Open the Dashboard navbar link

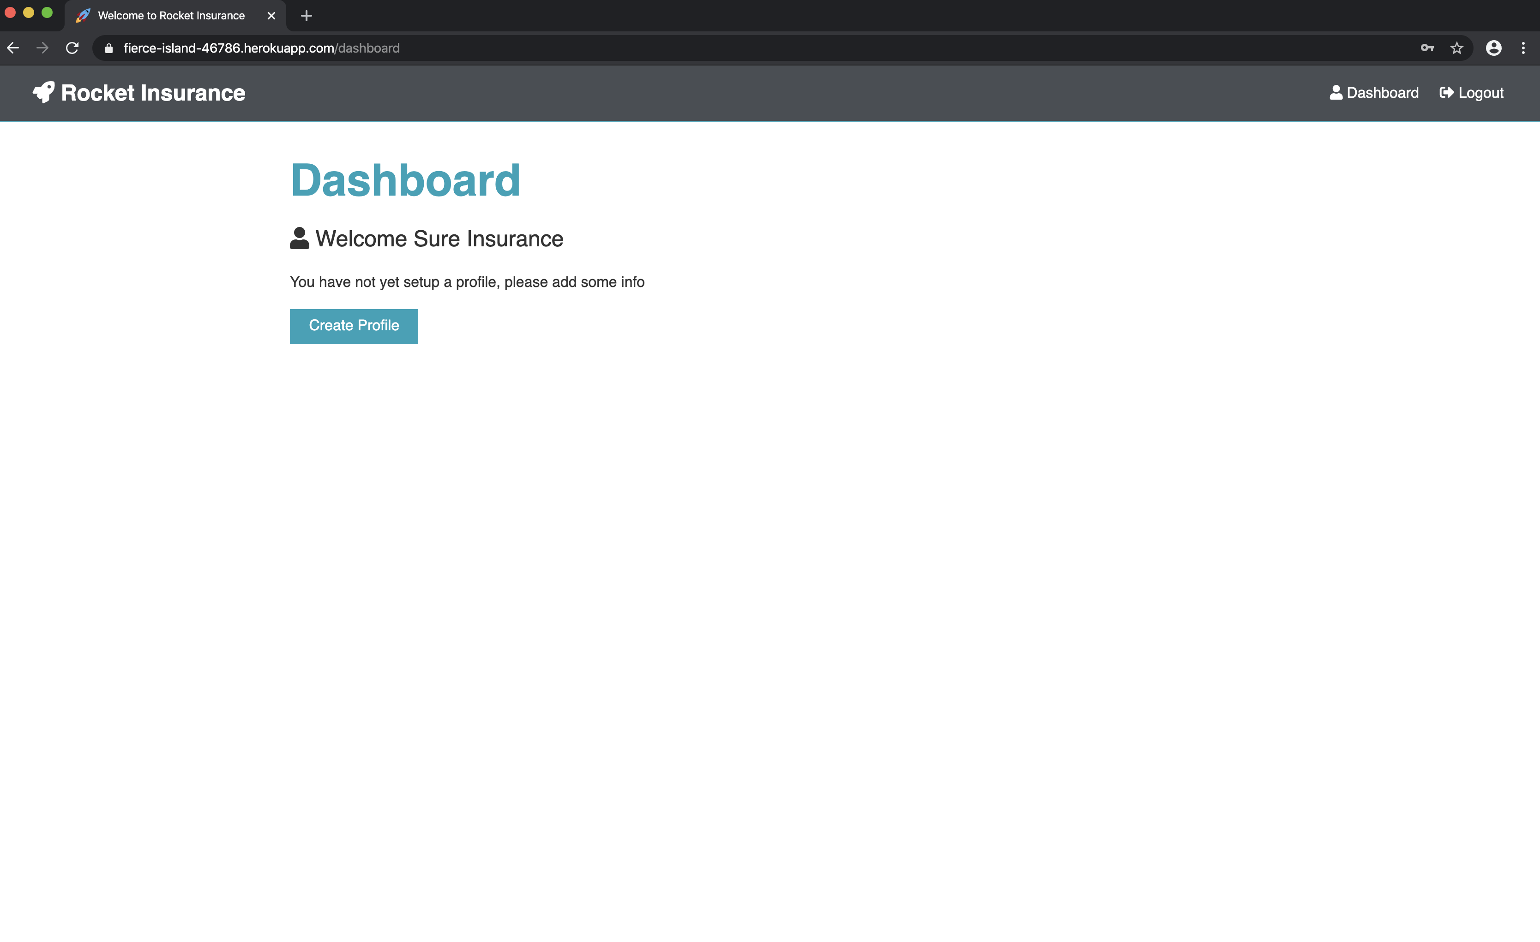click(1382, 93)
